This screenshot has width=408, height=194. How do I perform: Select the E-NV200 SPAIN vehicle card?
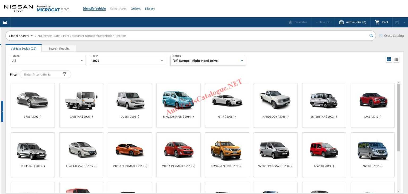coord(178,105)
